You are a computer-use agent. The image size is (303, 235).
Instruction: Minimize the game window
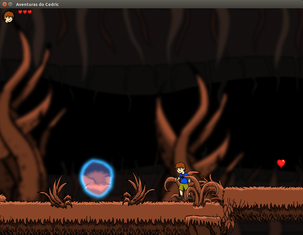pyautogui.click(x=10, y=4)
